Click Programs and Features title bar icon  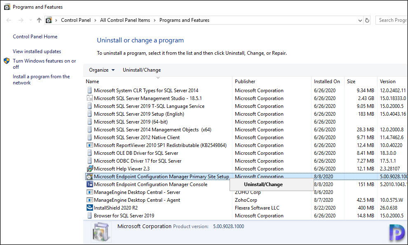point(7,7)
